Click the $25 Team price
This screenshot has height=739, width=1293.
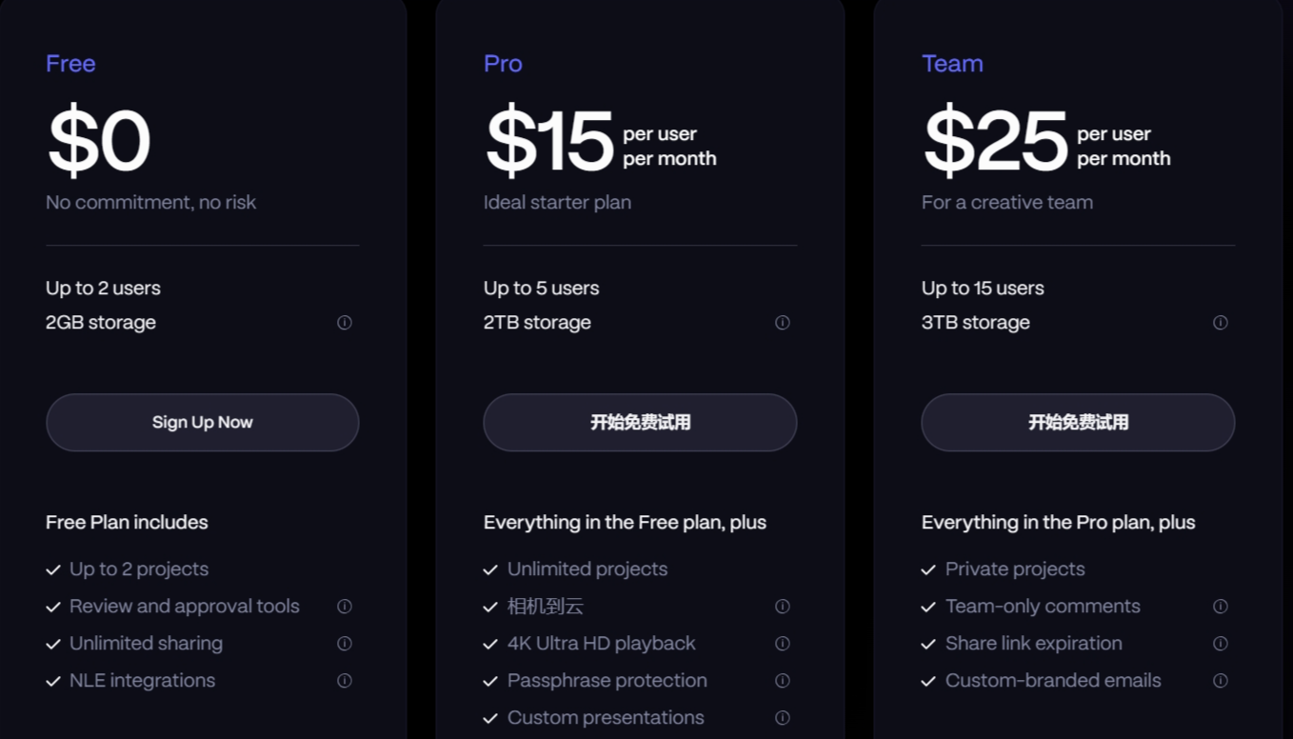pos(996,143)
